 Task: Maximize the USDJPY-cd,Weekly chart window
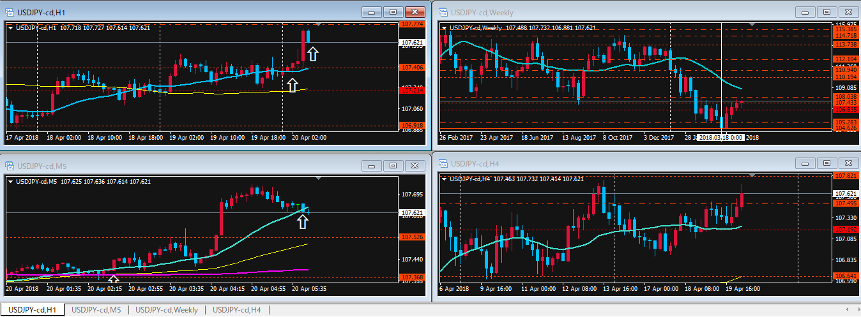click(826, 11)
